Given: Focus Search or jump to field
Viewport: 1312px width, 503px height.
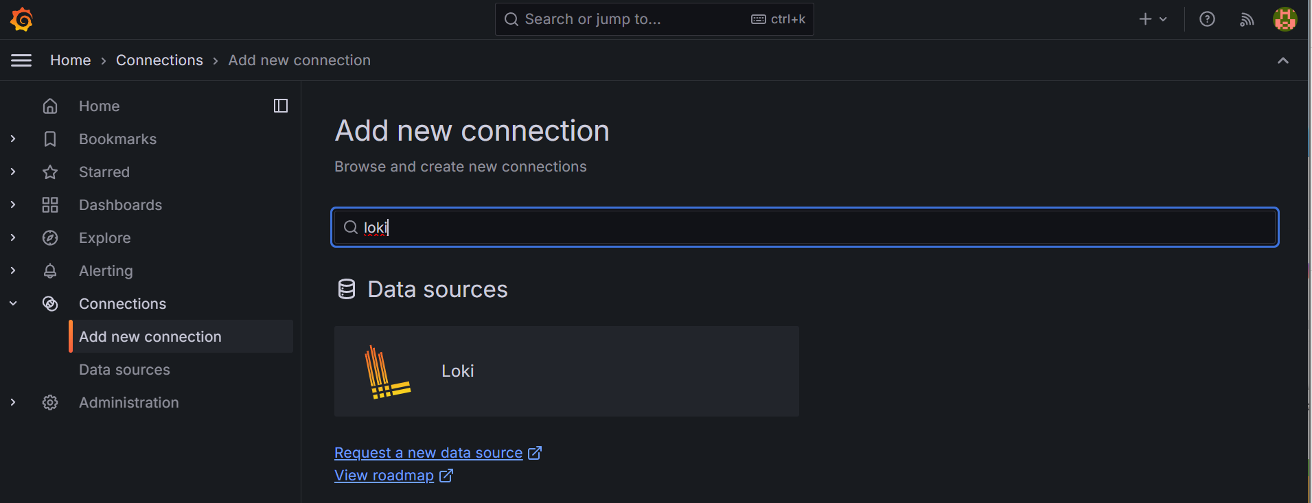Looking at the screenshot, I should point(654,19).
